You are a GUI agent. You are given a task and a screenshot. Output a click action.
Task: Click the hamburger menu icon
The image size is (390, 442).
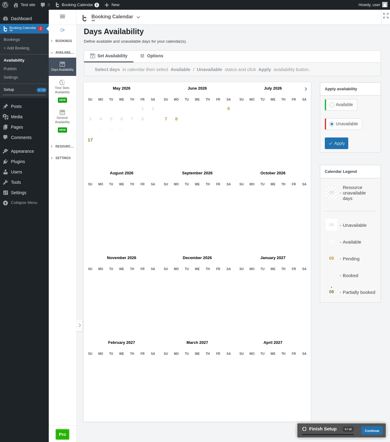[x=62, y=16]
